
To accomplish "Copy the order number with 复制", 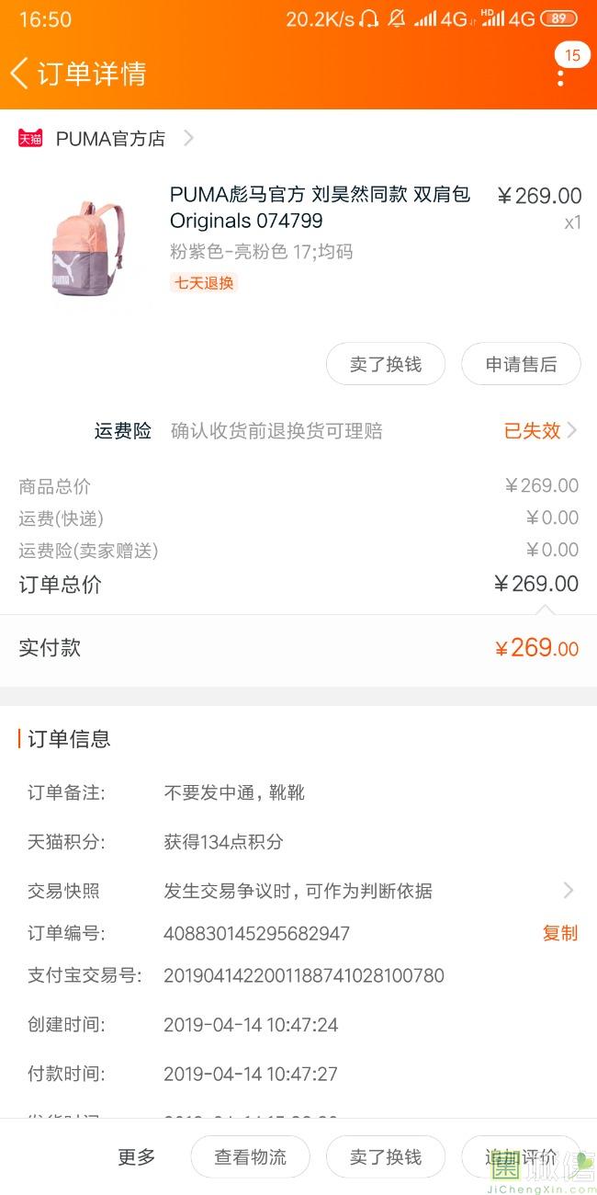I will pos(560,933).
